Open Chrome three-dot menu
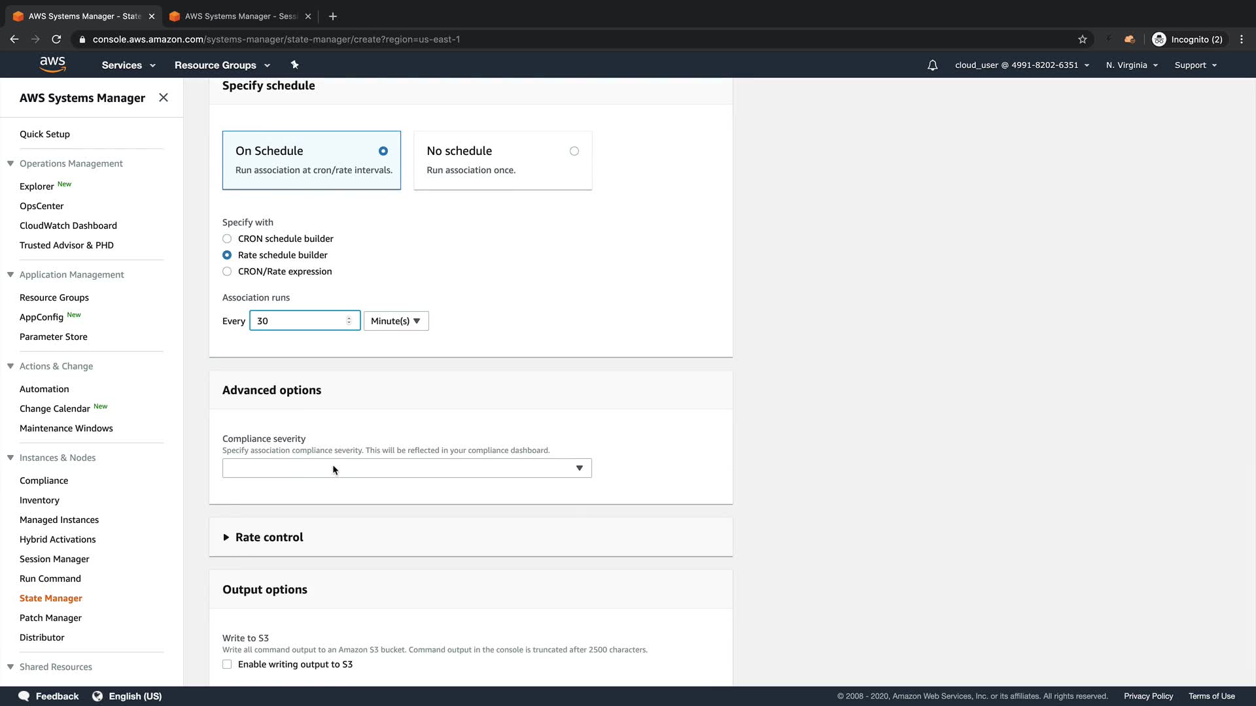The image size is (1256, 706). click(x=1241, y=39)
